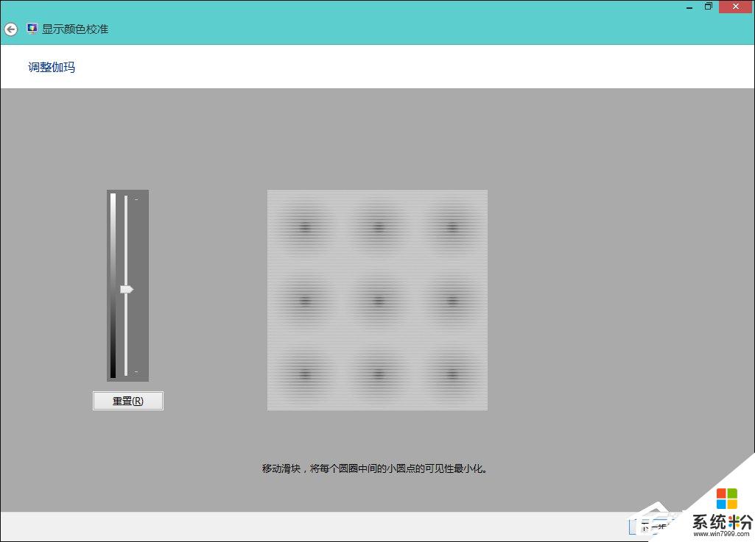Click the 下一步 next button
This screenshot has height=542, width=755.
pyautogui.click(x=651, y=527)
